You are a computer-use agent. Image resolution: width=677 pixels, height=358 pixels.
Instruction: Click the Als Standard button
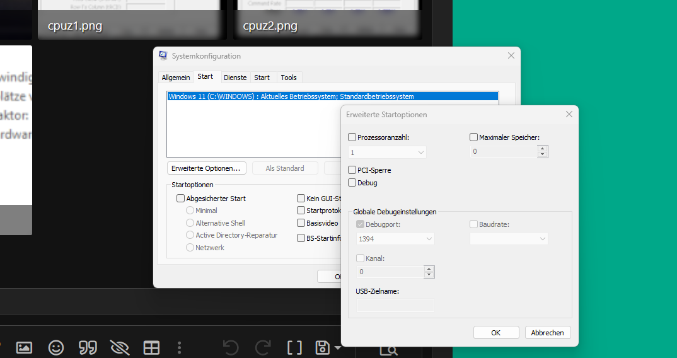pos(285,168)
